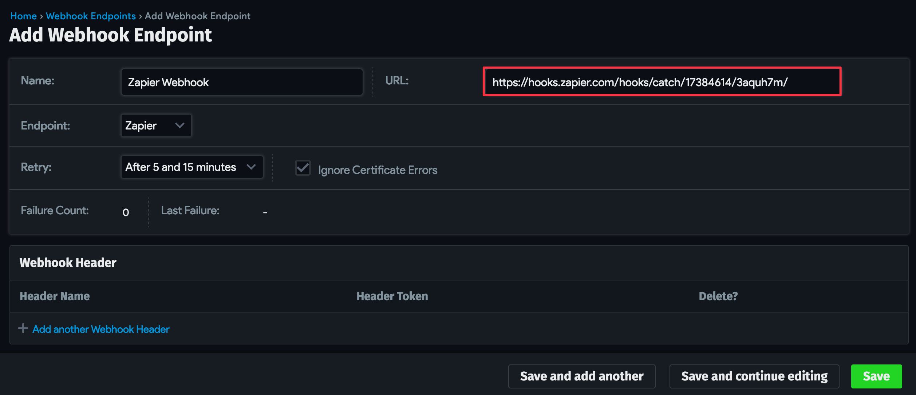This screenshot has height=395, width=916.
Task: Click Add Webhook Endpoint breadcrumb entry
Action: click(x=198, y=16)
